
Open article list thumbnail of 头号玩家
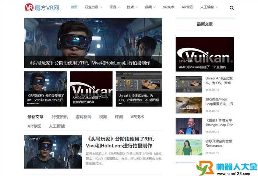coord(53,152)
